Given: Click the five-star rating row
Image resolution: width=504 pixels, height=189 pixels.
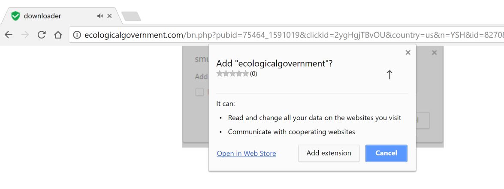Looking at the screenshot, I should pos(232,74).
